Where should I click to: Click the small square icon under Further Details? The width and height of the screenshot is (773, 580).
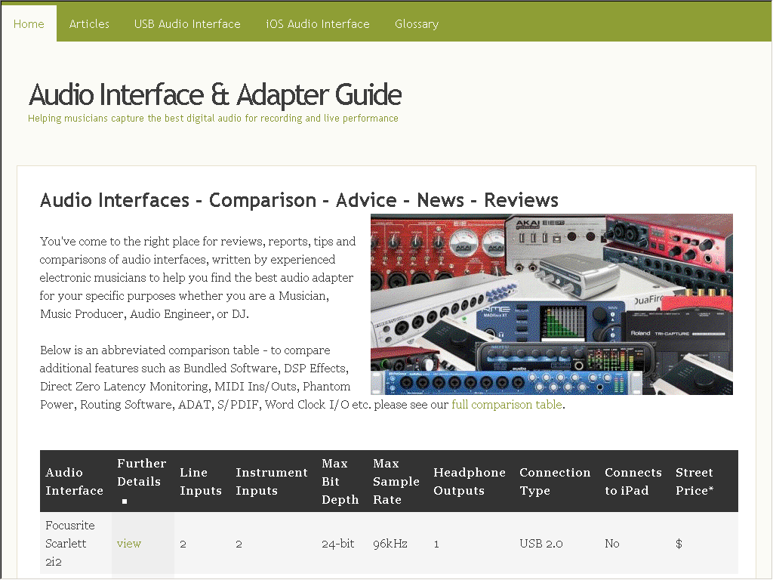click(x=125, y=501)
